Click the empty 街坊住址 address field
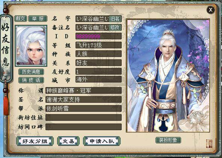Viewport: 222px width, 158px height. [83, 117]
